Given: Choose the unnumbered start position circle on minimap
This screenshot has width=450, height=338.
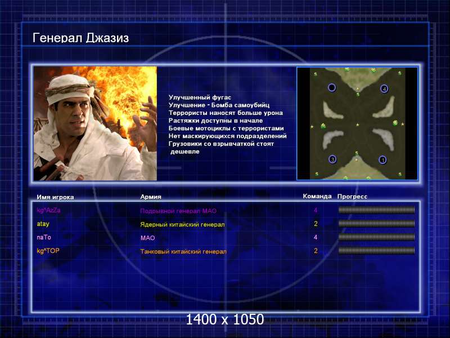Looking at the screenshot, I should click(332, 87).
